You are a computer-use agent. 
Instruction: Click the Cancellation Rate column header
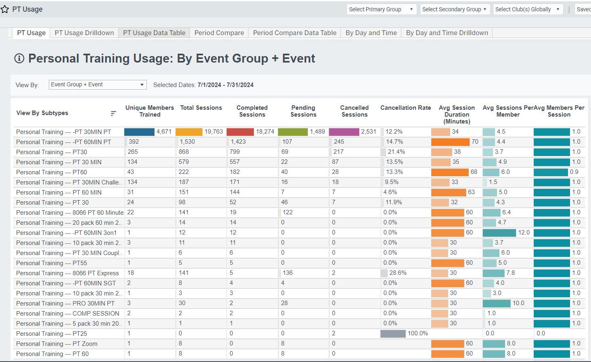coord(405,108)
